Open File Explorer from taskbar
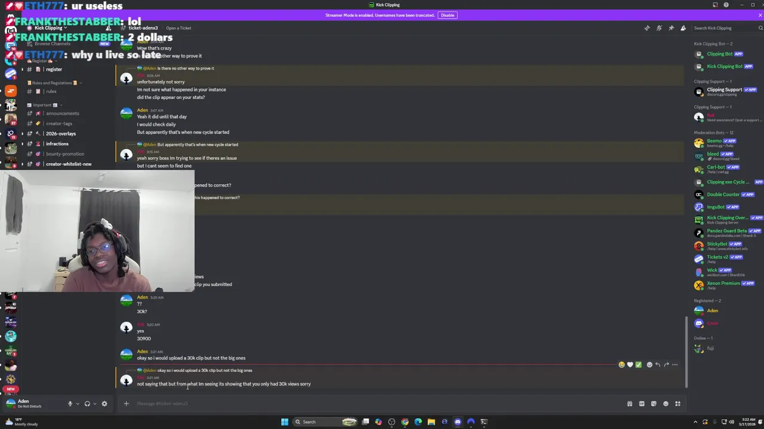The image size is (764, 429). pos(431,422)
